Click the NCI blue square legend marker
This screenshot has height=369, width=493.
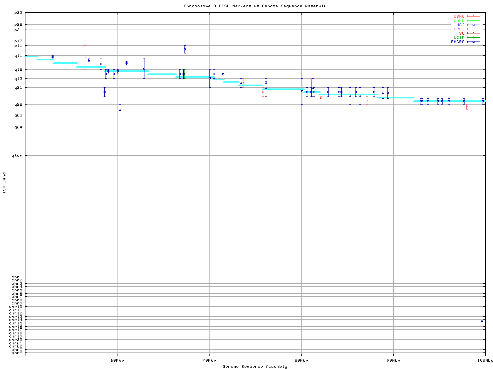(473, 25)
